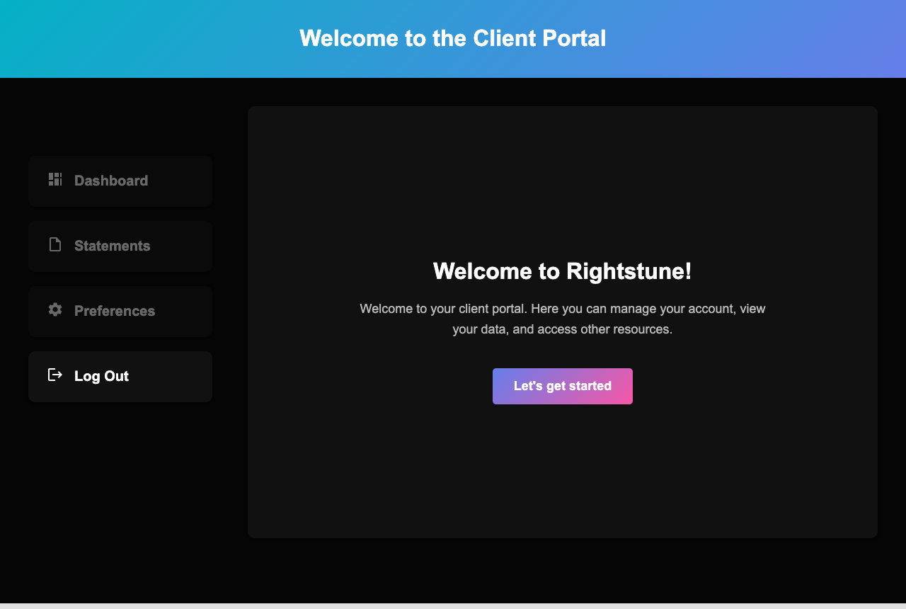Click the Welcome to the Client Portal title
Image resolution: width=906 pixels, height=609 pixels.
coord(453,38)
